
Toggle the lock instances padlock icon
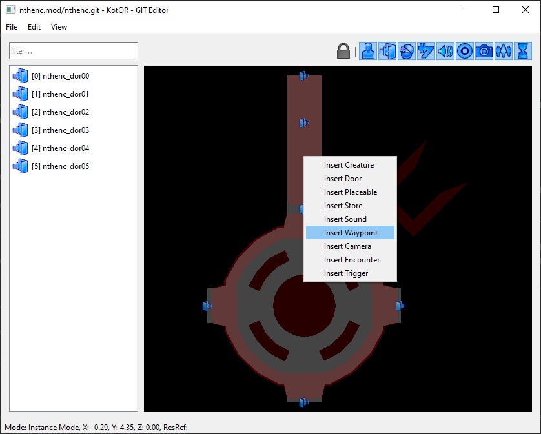point(343,51)
